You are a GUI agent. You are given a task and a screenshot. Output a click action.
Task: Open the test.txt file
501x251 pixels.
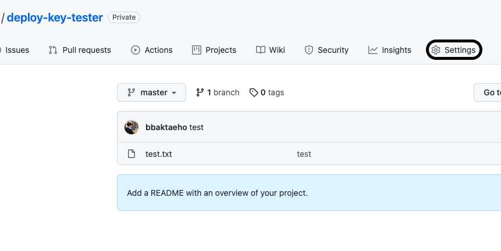click(158, 154)
